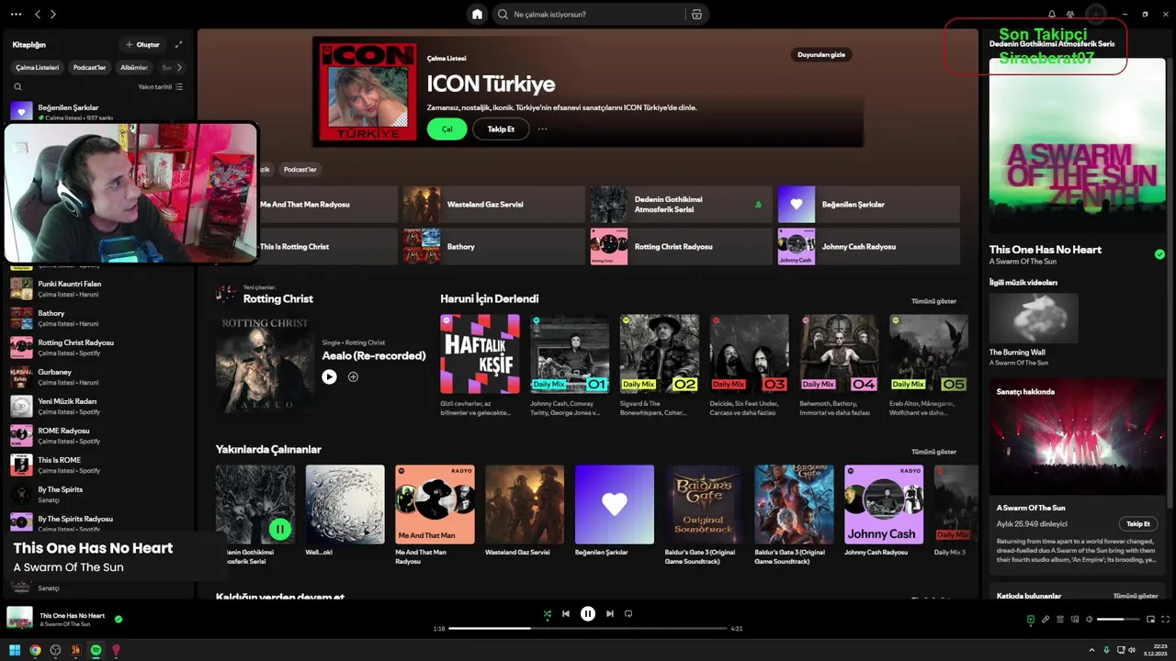The image size is (1176, 661).
Task: Open Wasteland Gaz Servisi tile
Action: [x=493, y=204]
